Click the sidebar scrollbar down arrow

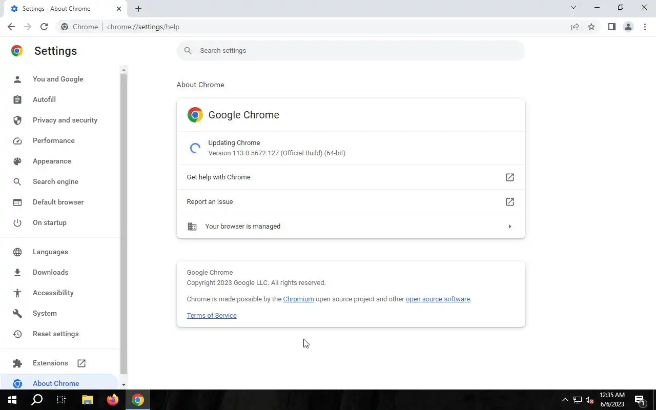pos(124,384)
